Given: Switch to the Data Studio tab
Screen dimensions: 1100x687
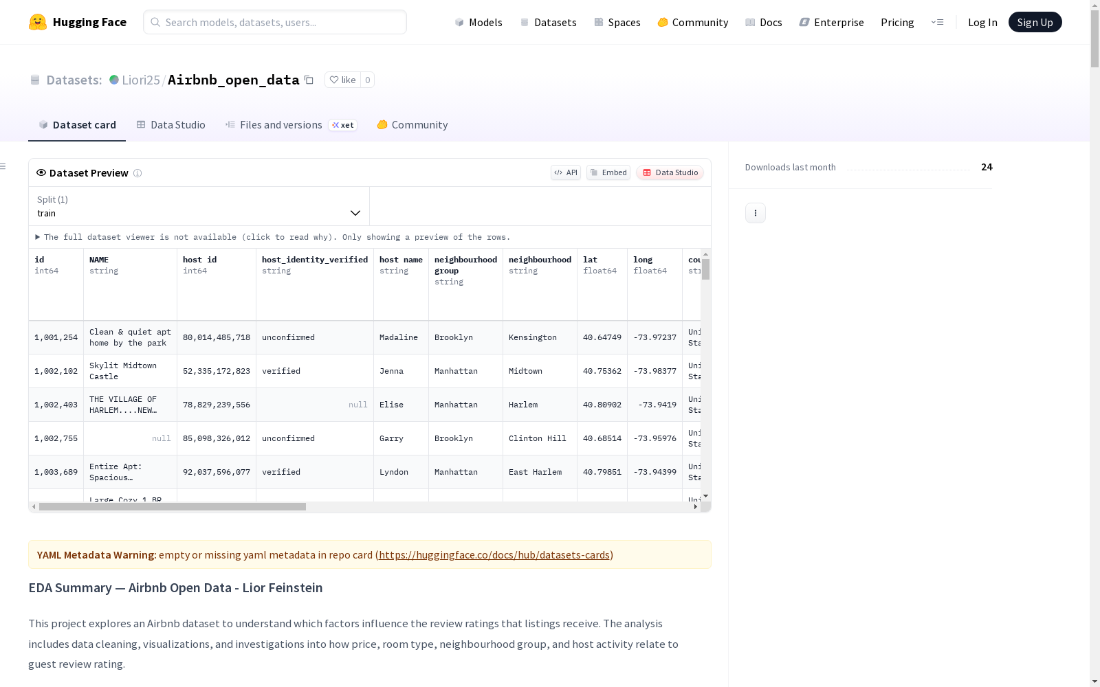Looking at the screenshot, I should tap(170, 125).
